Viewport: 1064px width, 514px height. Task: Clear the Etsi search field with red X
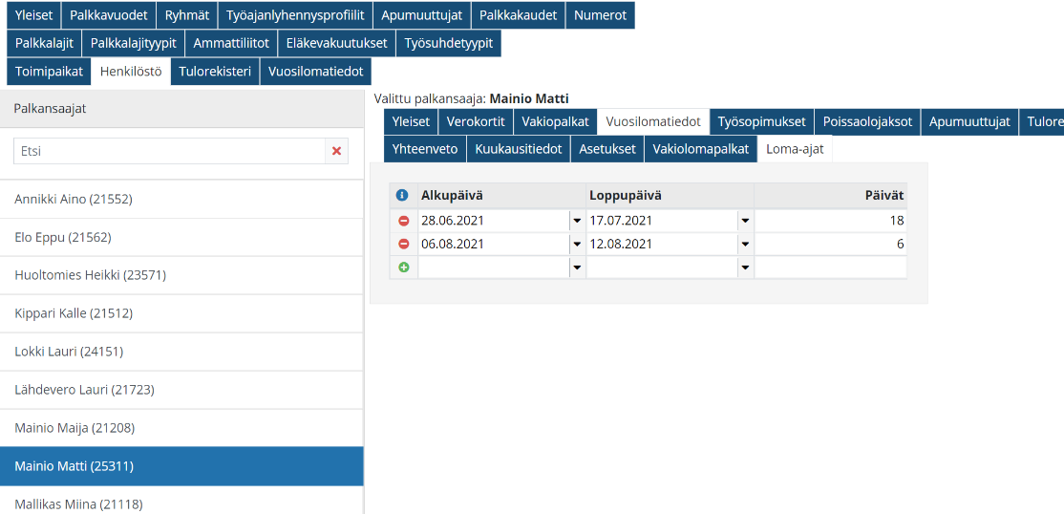(336, 151)
